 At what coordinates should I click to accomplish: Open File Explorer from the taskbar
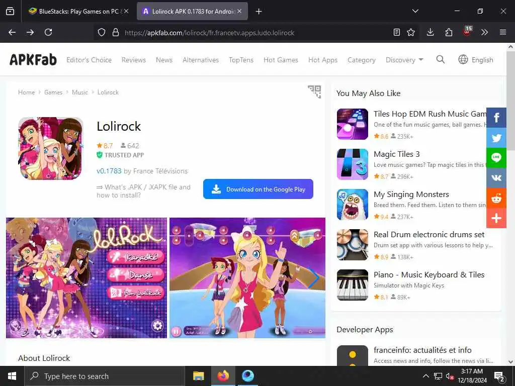[198, 376]
